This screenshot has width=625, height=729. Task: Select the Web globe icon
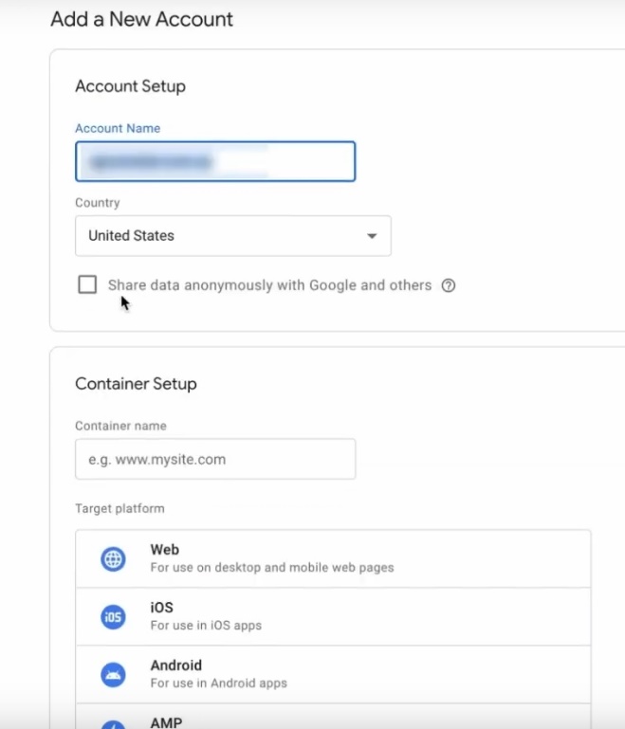click(113, 559)
